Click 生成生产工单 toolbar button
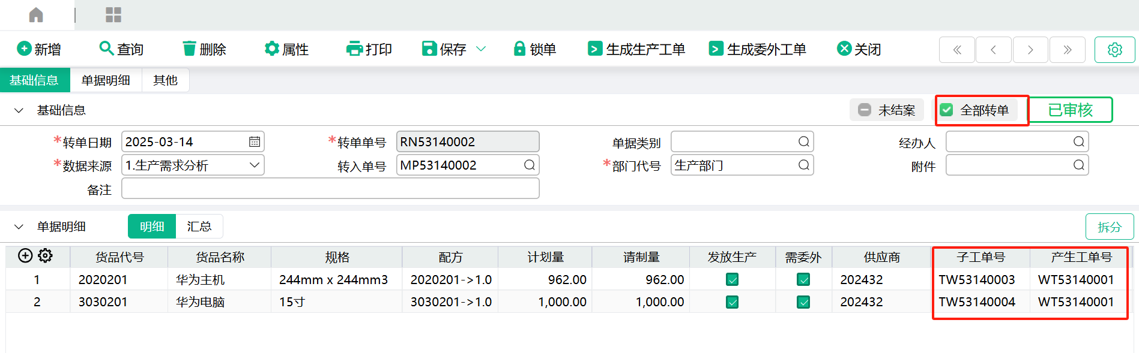The image size is (1139, 353). pyautogui.click(x=636, y=49)
